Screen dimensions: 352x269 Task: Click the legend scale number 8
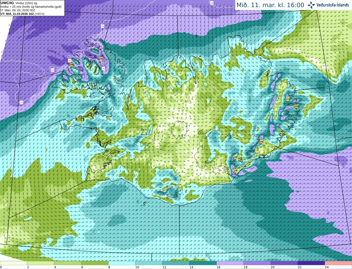point(109,267)
